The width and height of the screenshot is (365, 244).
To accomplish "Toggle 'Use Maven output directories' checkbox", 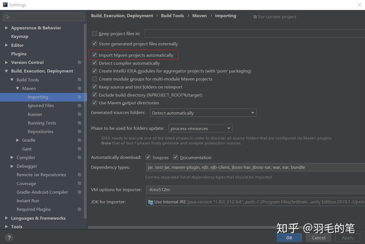I will coord(95,103).
